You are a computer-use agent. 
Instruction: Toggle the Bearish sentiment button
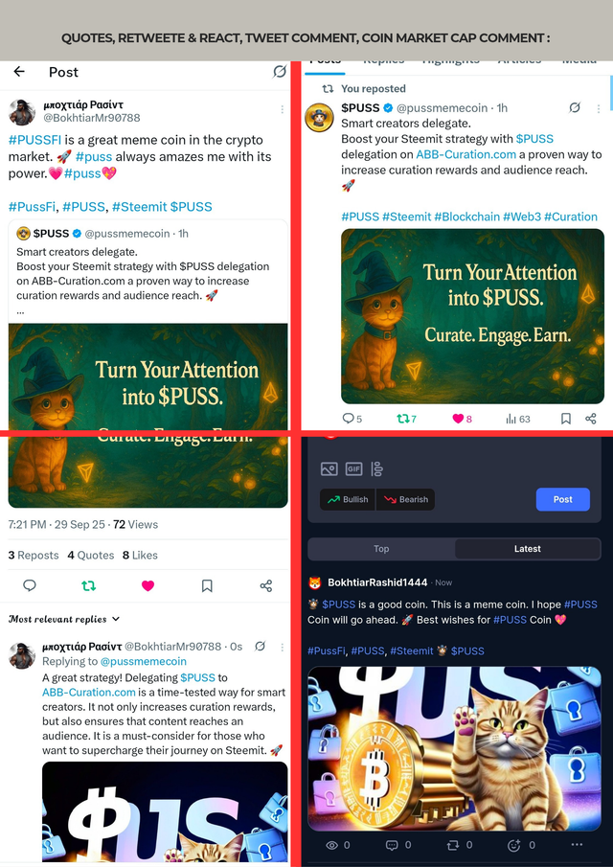click(406, 499)
